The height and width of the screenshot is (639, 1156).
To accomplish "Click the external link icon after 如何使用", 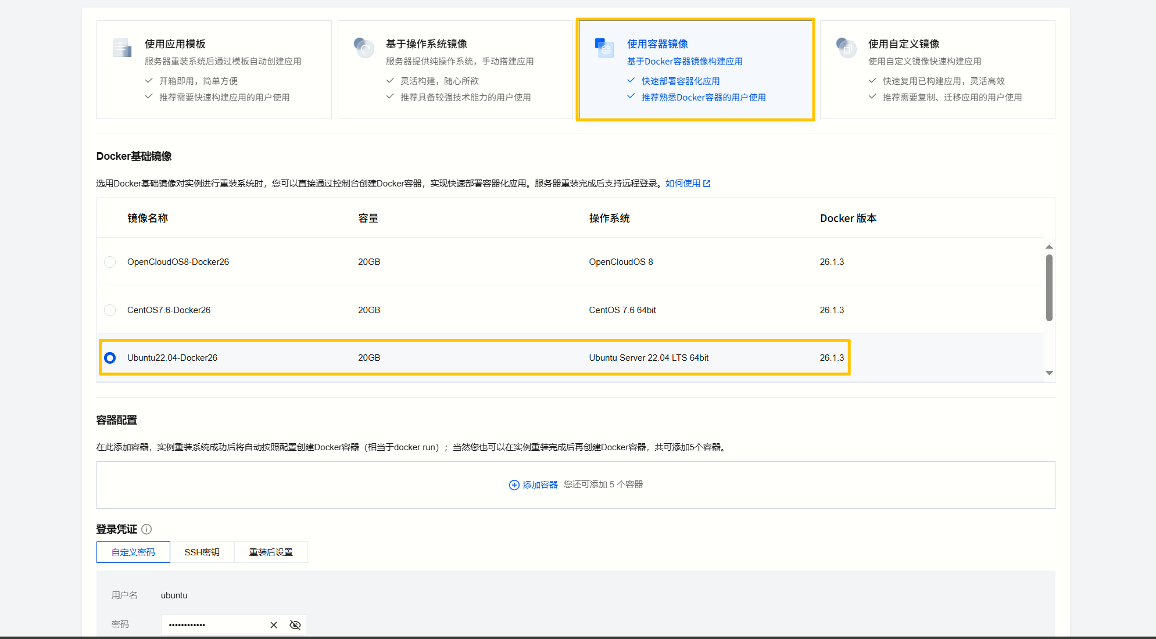I will [707, 184].
